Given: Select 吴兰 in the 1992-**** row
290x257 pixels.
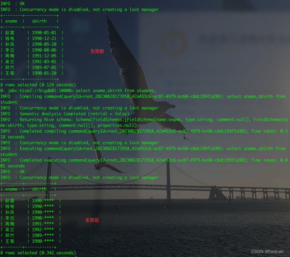Looking at the screenshot, I should pyautogui.click(x=10, y=230).
